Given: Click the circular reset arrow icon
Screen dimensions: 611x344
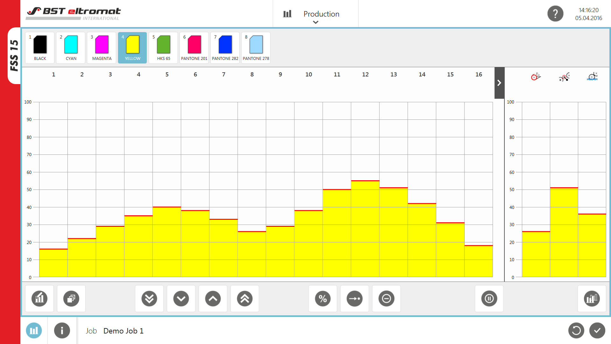Looking at the screenshot, I should pos(576,331).
